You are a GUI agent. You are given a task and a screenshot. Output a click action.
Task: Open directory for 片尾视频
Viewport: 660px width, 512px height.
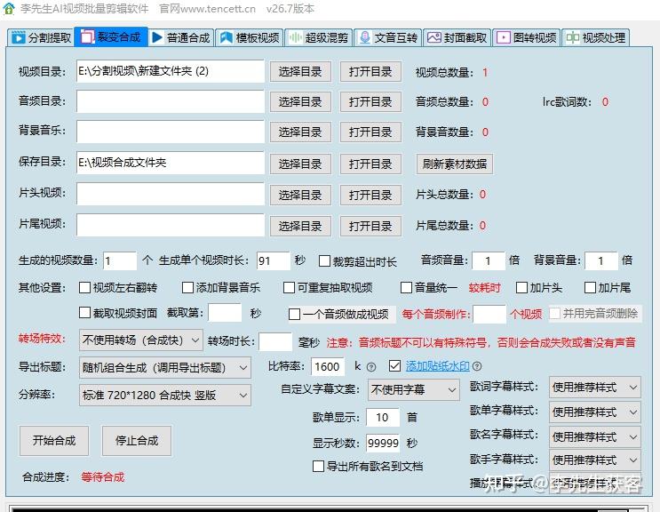370,226
